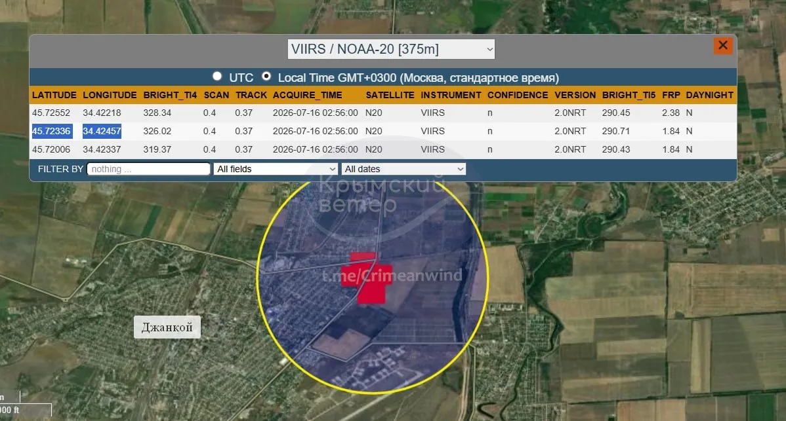The height and width of the screenshot is (421, 786).
Task: Select latitude cell 45.72552
Action: pyautogui.click(x=51, y=113)
